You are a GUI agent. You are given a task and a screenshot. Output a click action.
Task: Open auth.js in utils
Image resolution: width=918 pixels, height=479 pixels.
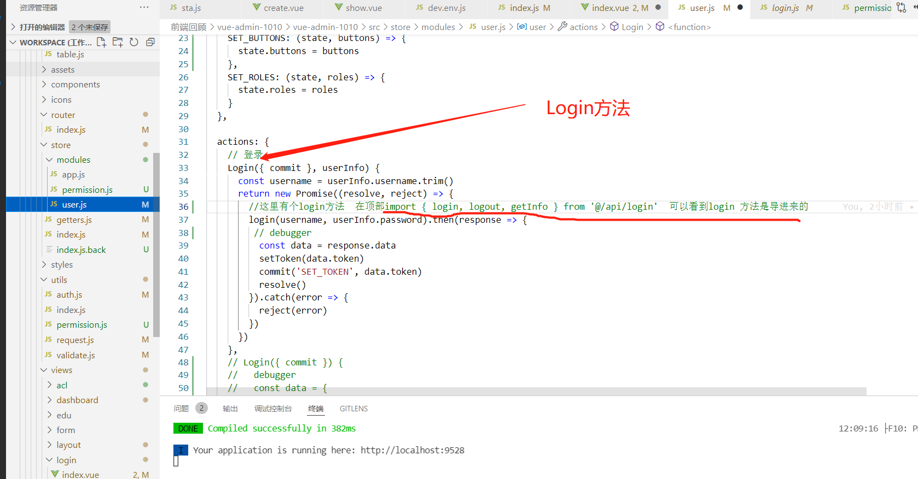coord(69,294)
